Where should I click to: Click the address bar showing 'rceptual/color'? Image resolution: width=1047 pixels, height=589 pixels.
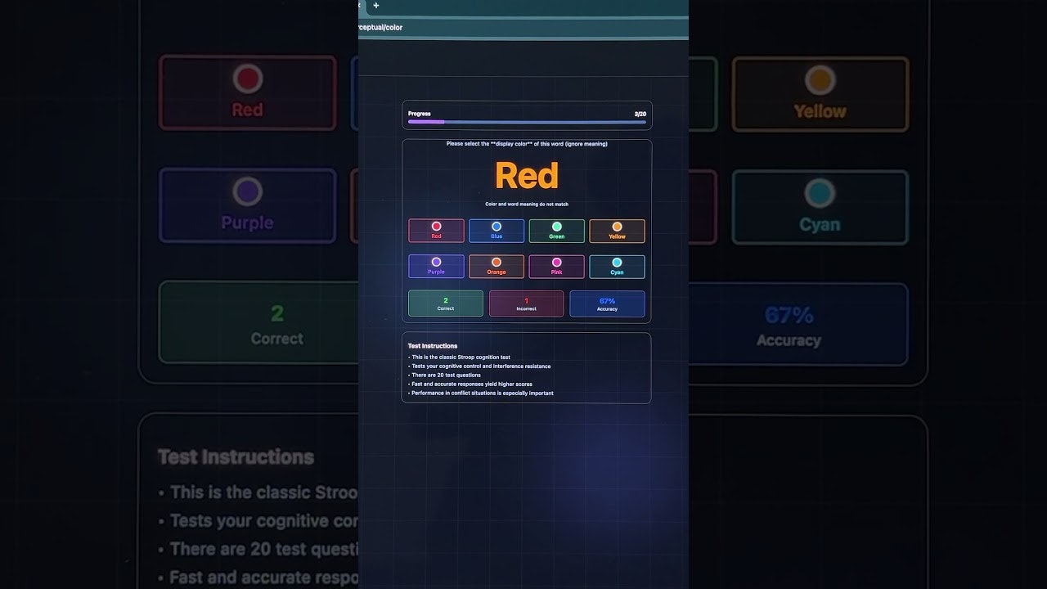click(x=523, y=27)
